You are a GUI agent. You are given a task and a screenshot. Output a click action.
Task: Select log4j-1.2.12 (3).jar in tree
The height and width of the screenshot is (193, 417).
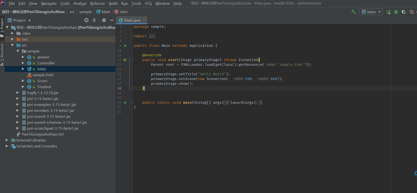coord(43,93)
